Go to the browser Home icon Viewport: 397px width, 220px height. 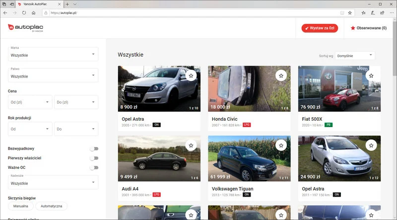(33, 13)
